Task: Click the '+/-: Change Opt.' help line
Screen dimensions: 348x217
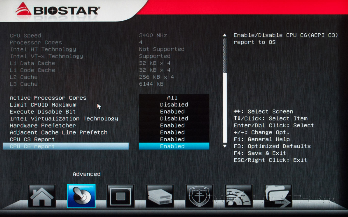Action: click(262, 132)
